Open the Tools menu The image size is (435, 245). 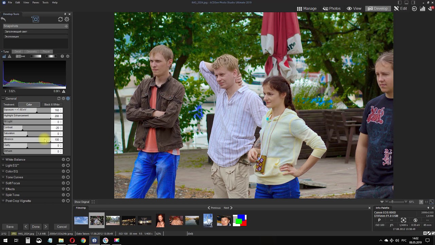pos(45,2)
